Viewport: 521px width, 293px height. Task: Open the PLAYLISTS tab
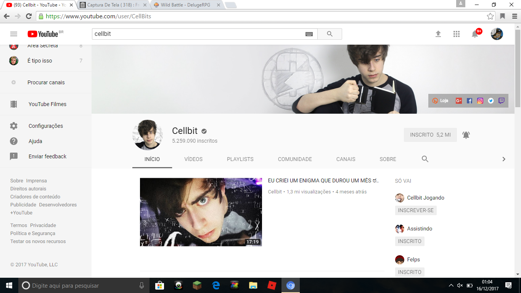tap(240, 159)
